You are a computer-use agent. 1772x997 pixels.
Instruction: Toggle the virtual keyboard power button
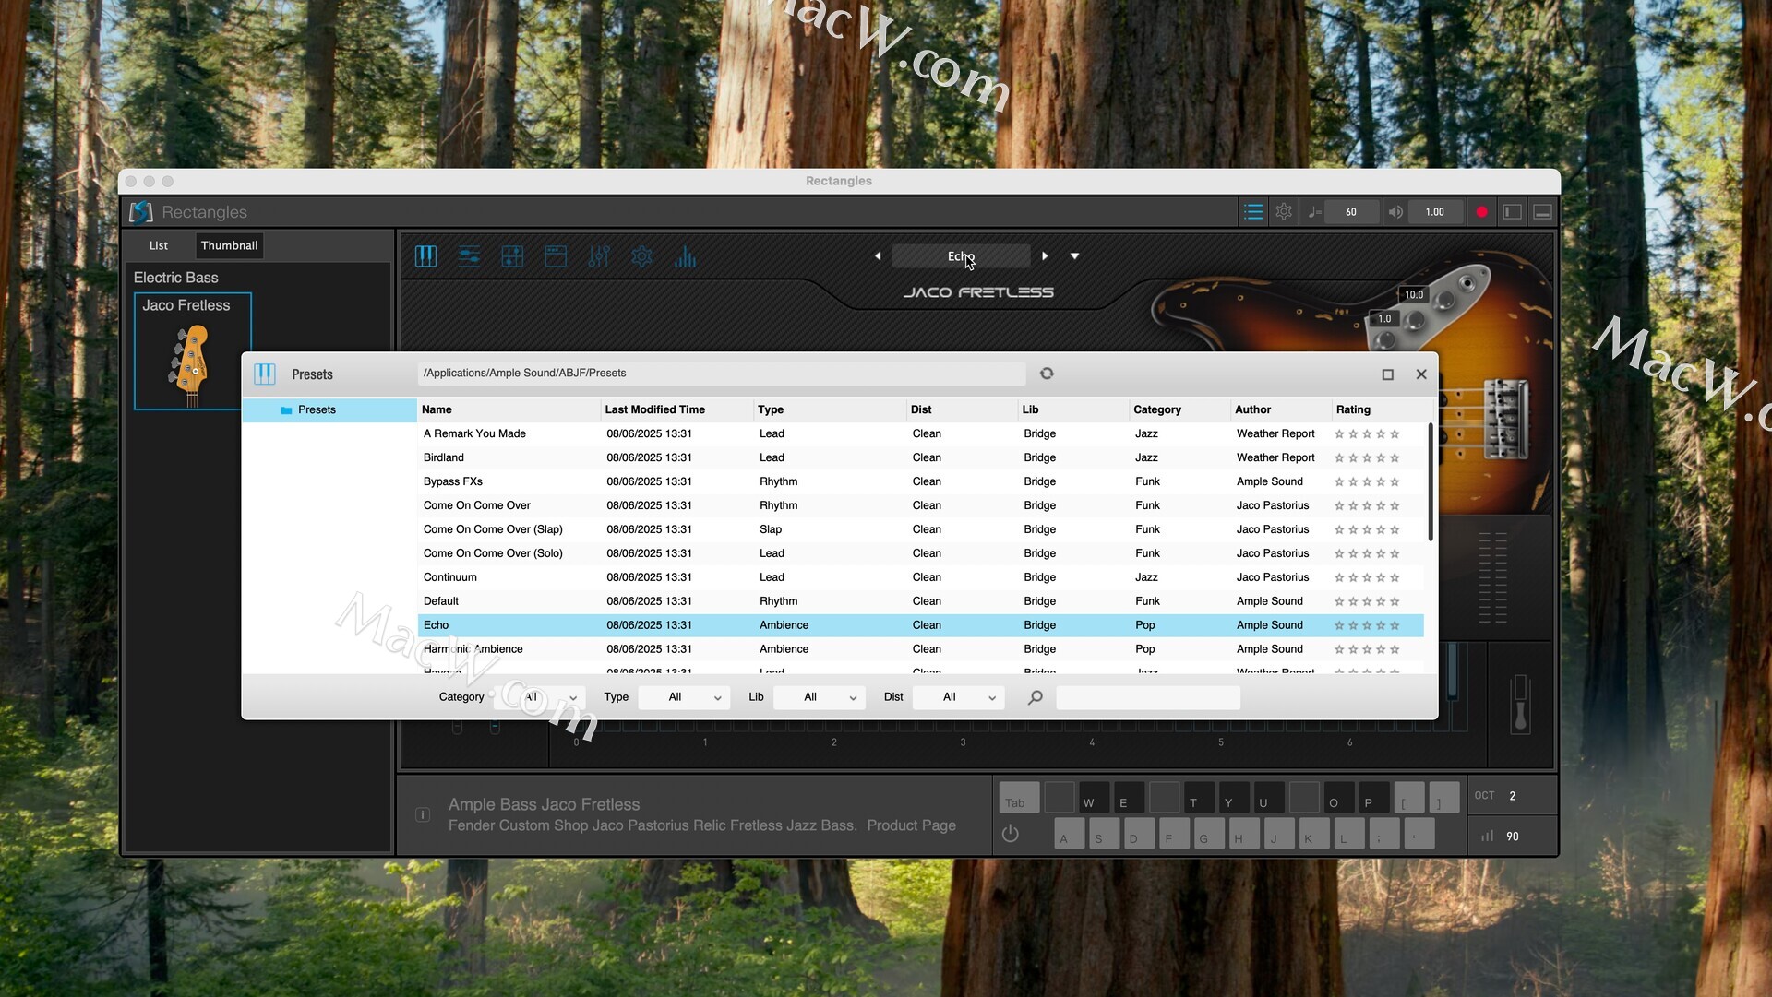[x=1011, y=834]
